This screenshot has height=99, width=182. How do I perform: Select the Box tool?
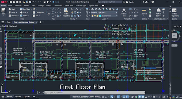[36, 16]
